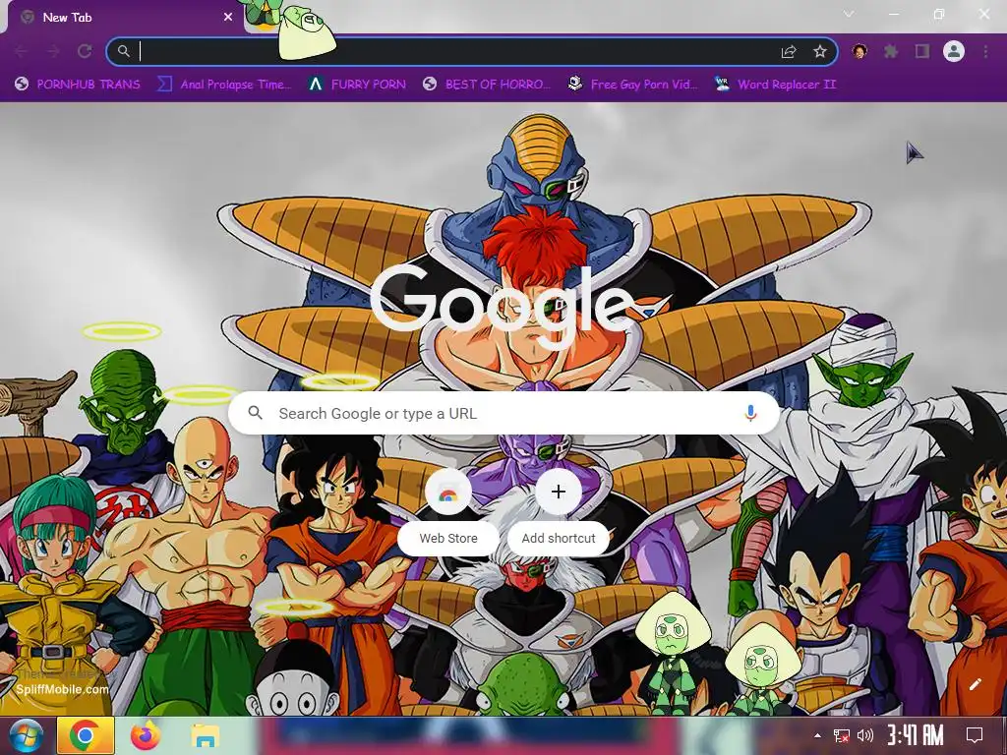Screen dimensions: 1007x755
Task: Click the Chrome icon on the taskbar
Action: (86, 735)
